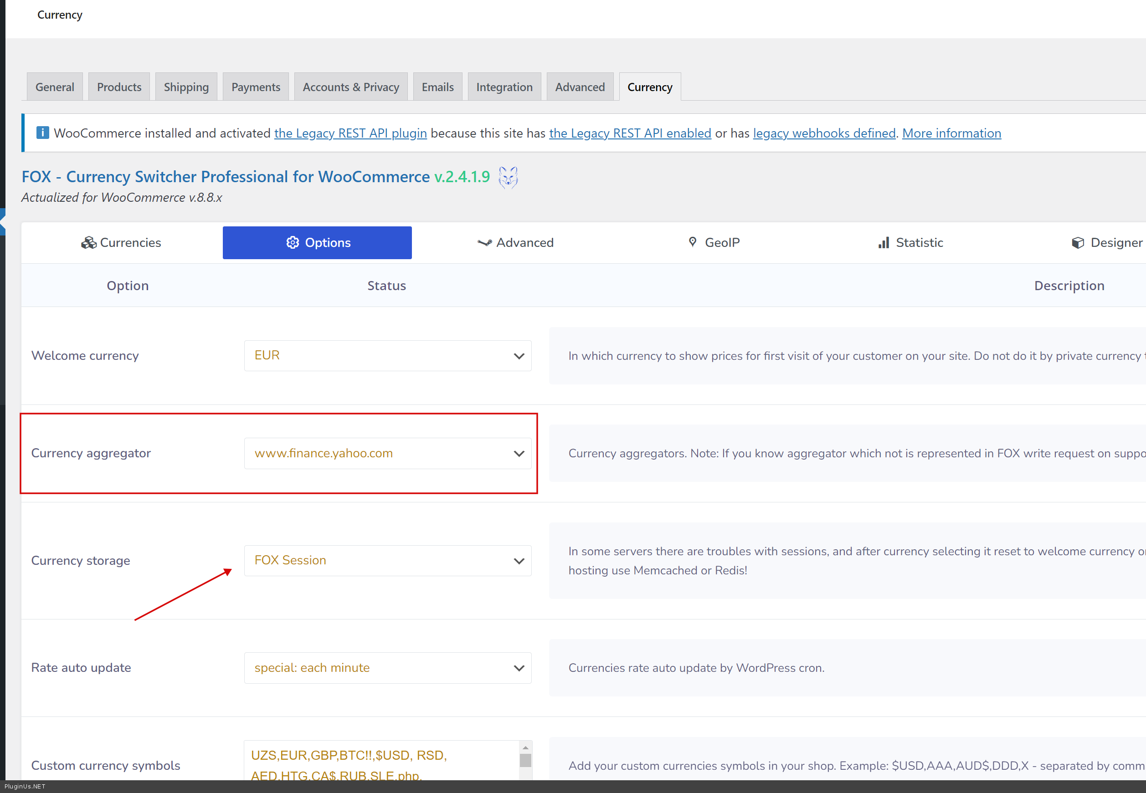Screen dimensions: 1146x793
Task: Click the Options gear icon
Action: (293, 242)
